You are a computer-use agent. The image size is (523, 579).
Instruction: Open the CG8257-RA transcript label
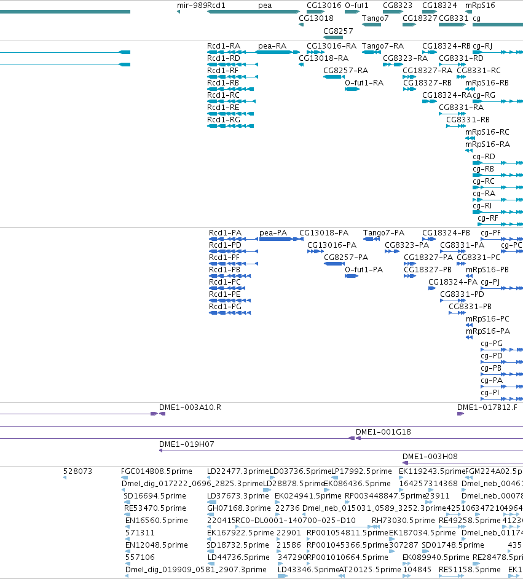346,71
